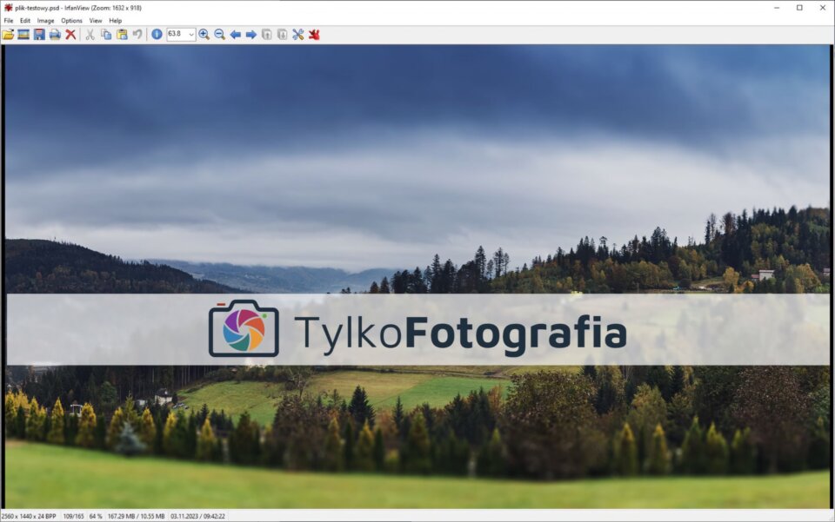Go to the next image with the forward arrow

(x=250, y=34)
